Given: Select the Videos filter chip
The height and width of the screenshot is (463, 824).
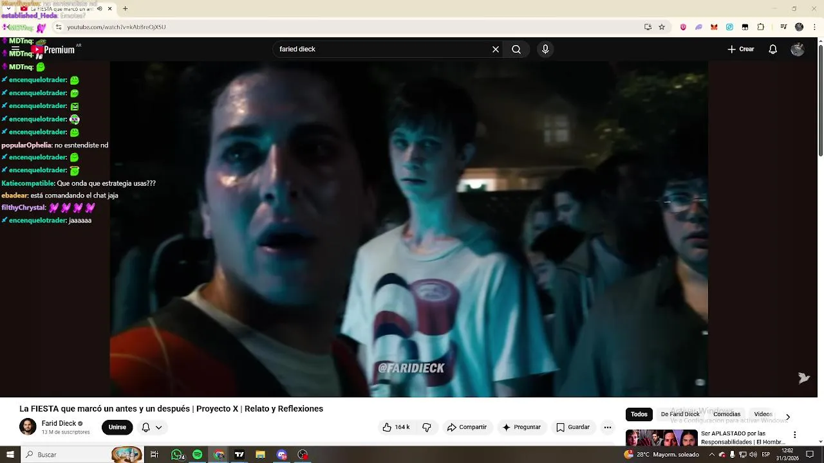Looking at the screenshot, I should [763, 414].
